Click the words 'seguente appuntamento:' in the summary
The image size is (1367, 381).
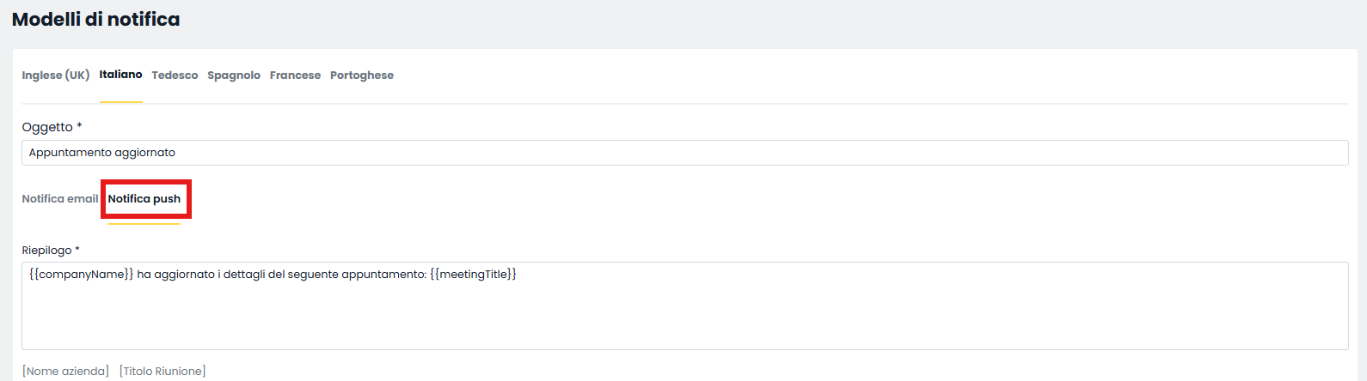(x=358, y=275)
